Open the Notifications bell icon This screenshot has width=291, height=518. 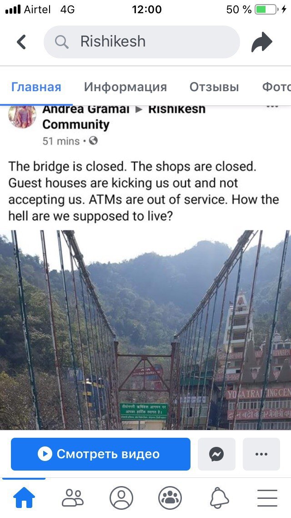(219, 497)
